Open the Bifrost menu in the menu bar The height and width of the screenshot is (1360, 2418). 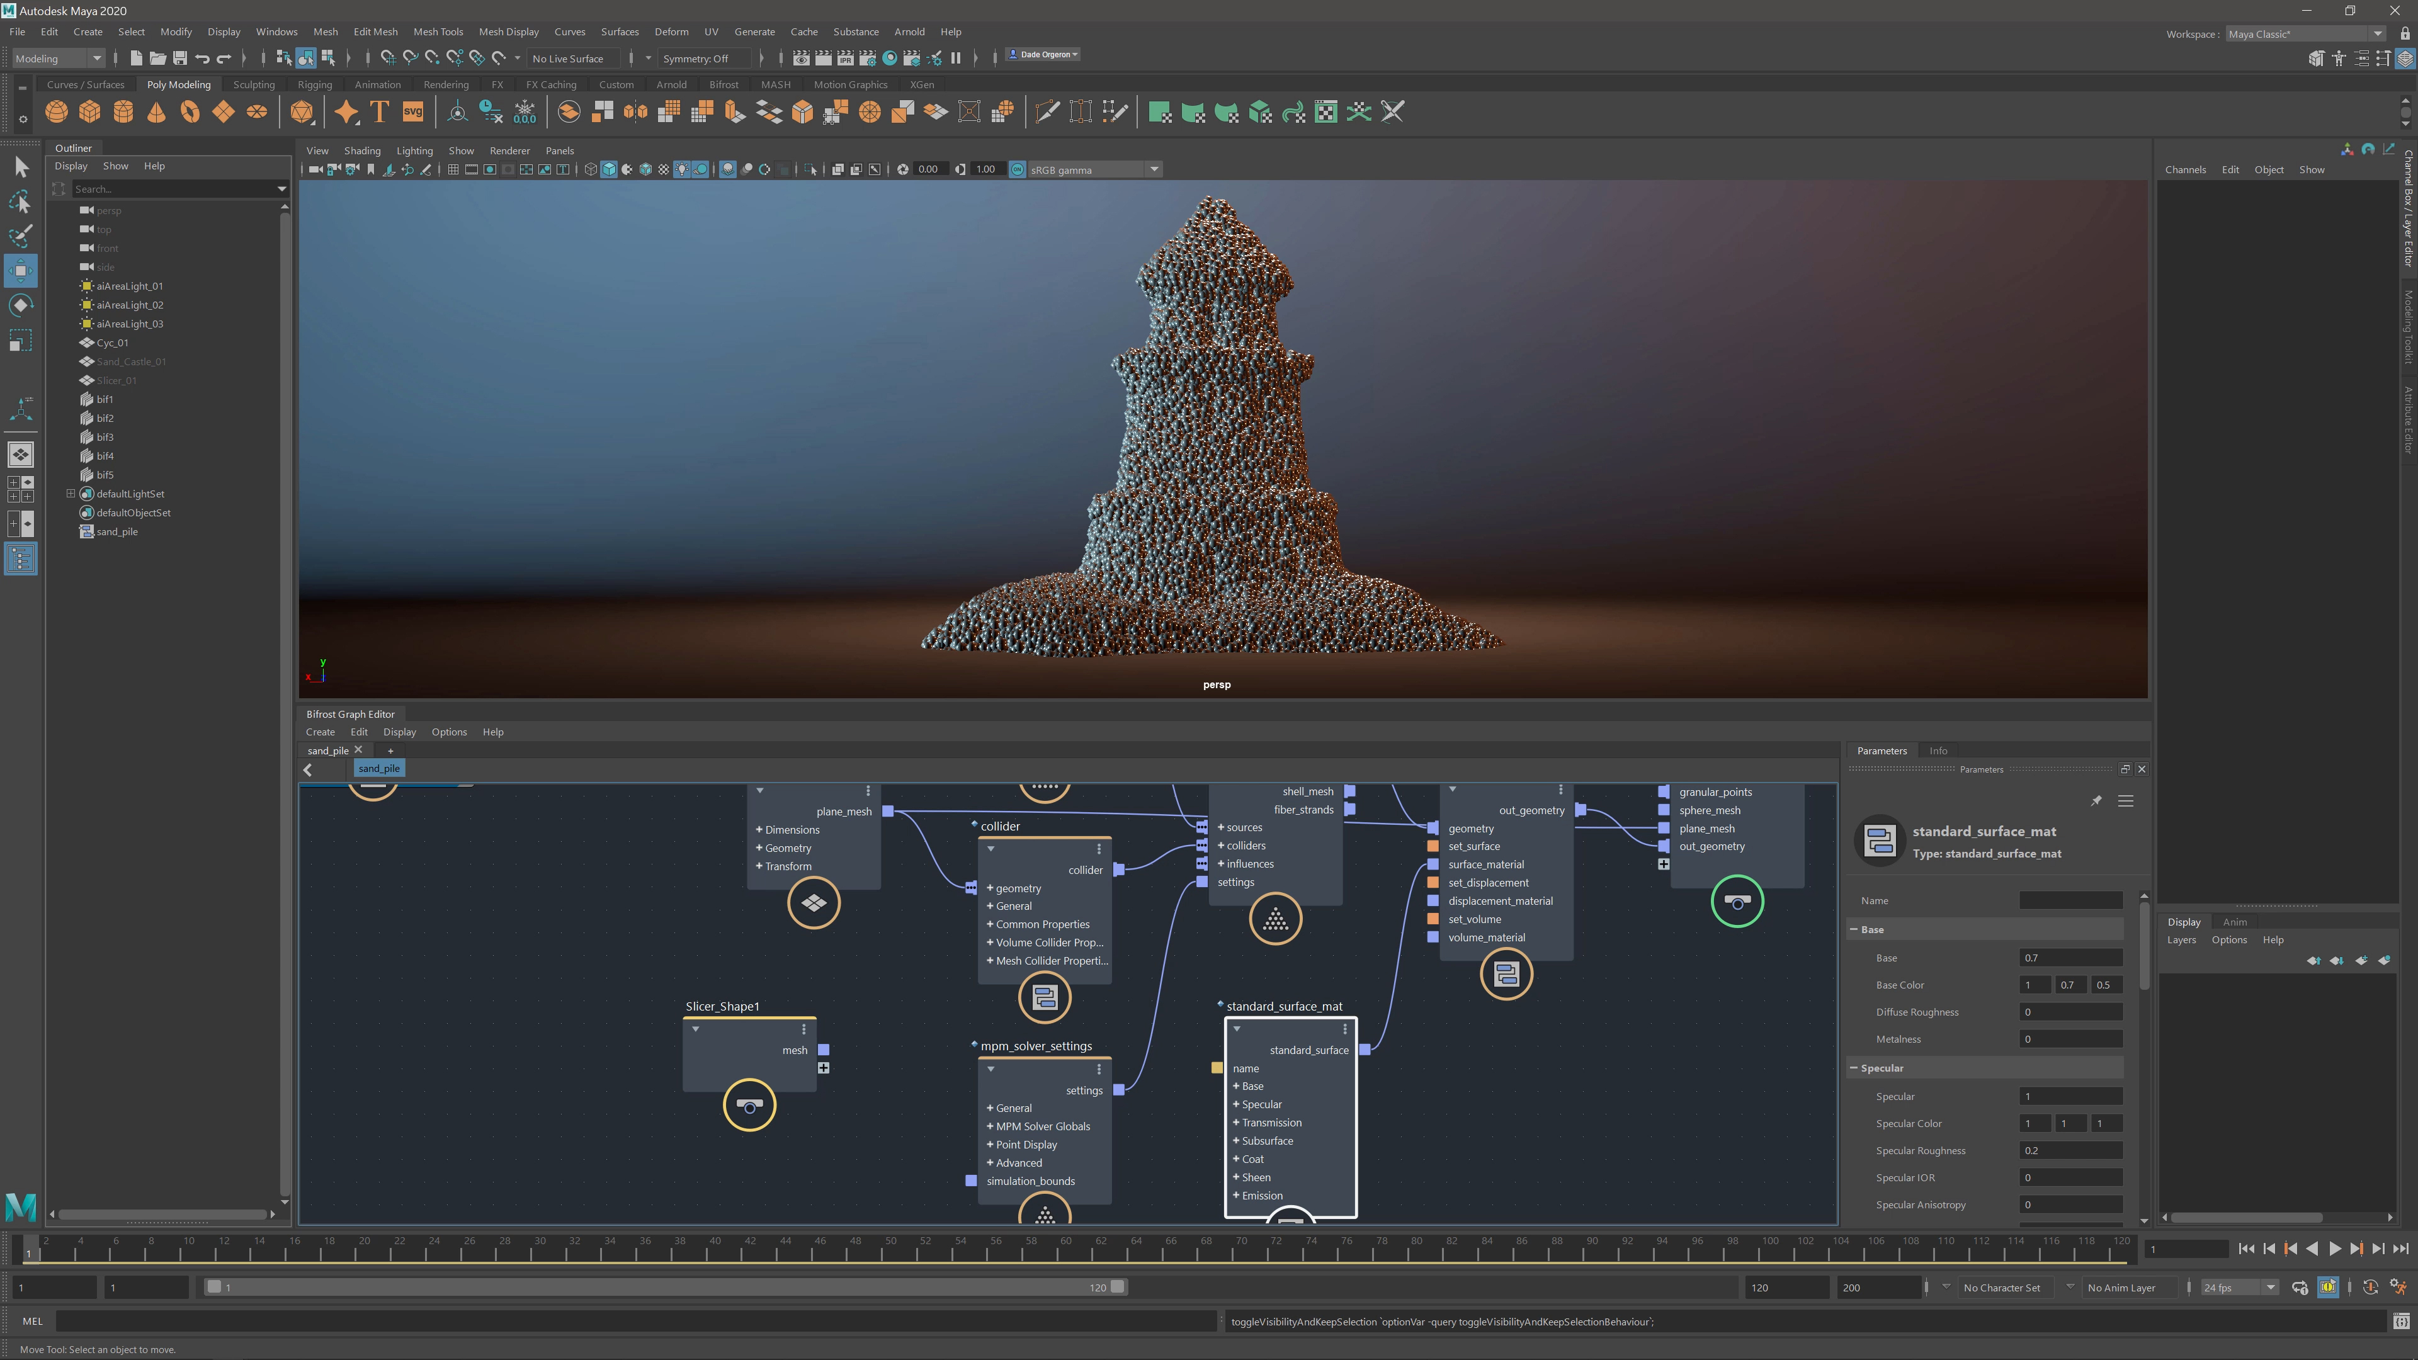click(724, 84)
